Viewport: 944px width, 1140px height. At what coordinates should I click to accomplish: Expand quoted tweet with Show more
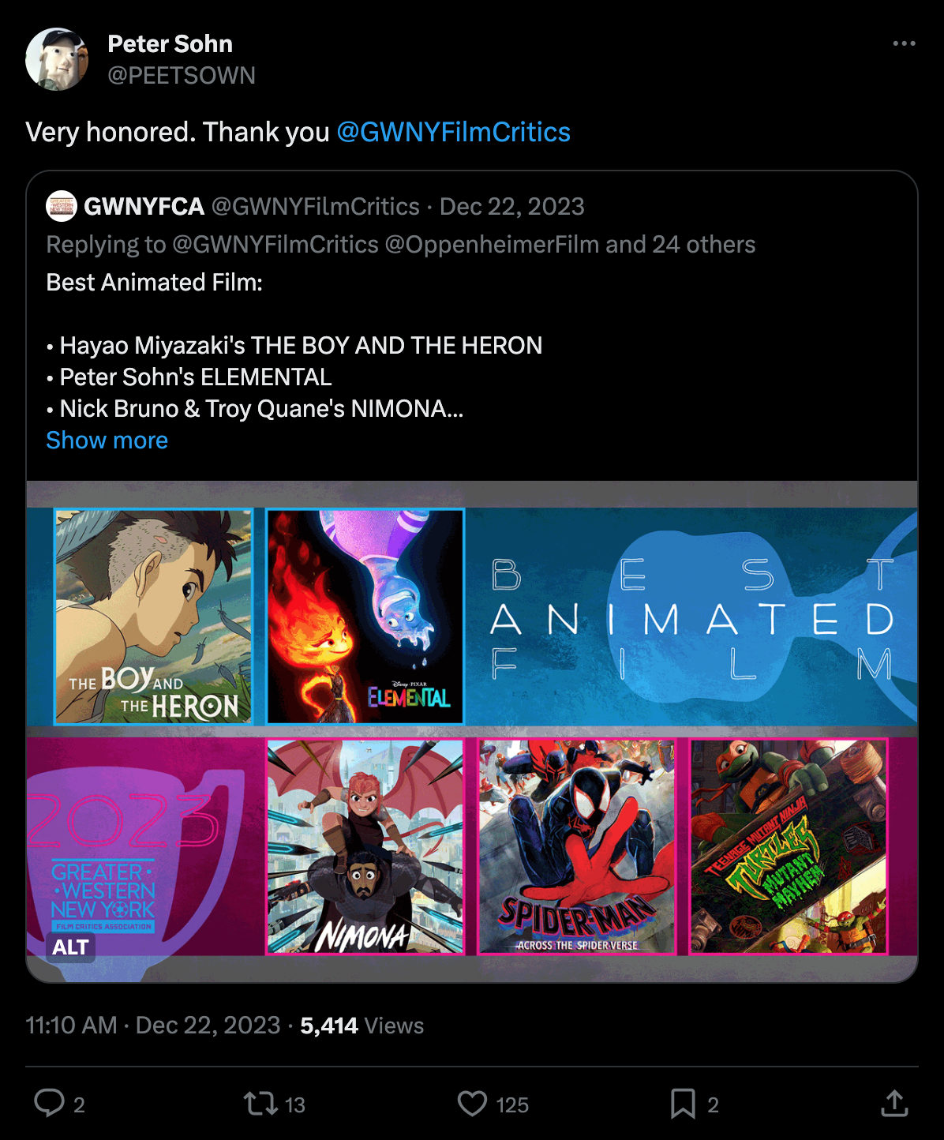[x=107, y=440]
